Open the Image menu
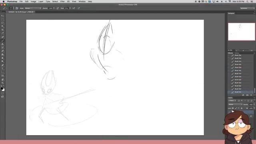The width and height of the screenshot is (256, 144). (33, 2)
